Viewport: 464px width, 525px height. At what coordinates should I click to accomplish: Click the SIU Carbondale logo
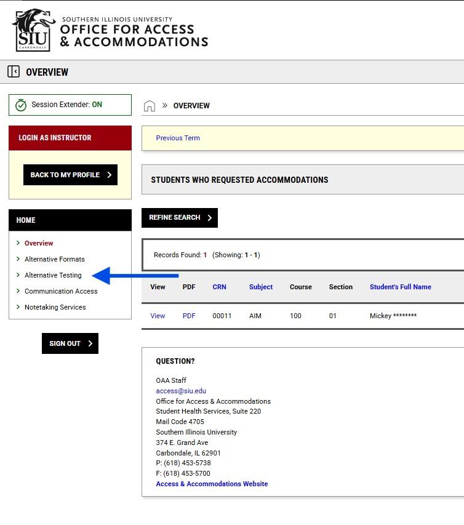pos(33,30)
